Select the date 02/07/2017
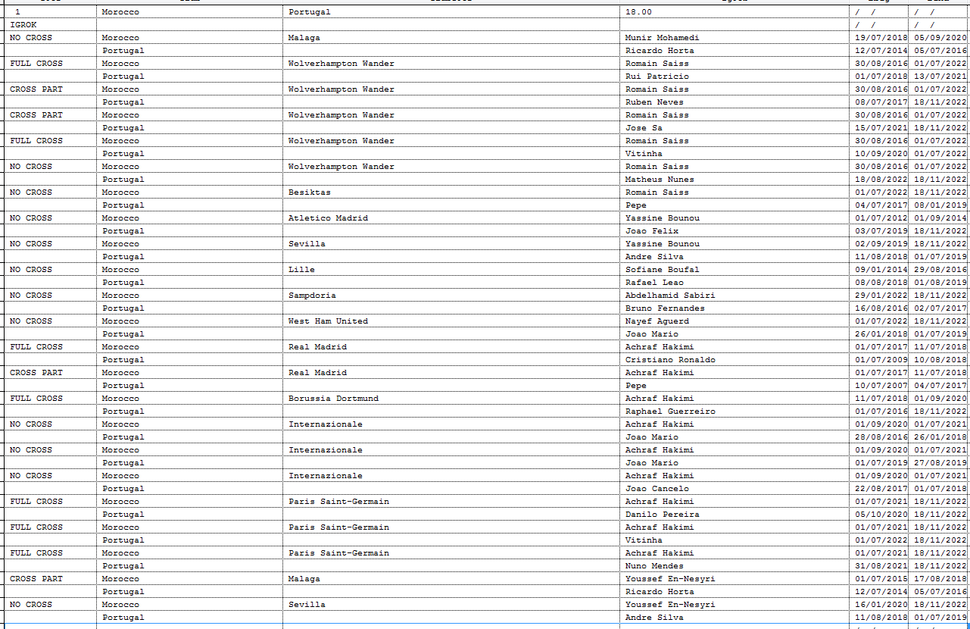Viewport: 970px width, 629px height. 940,308
